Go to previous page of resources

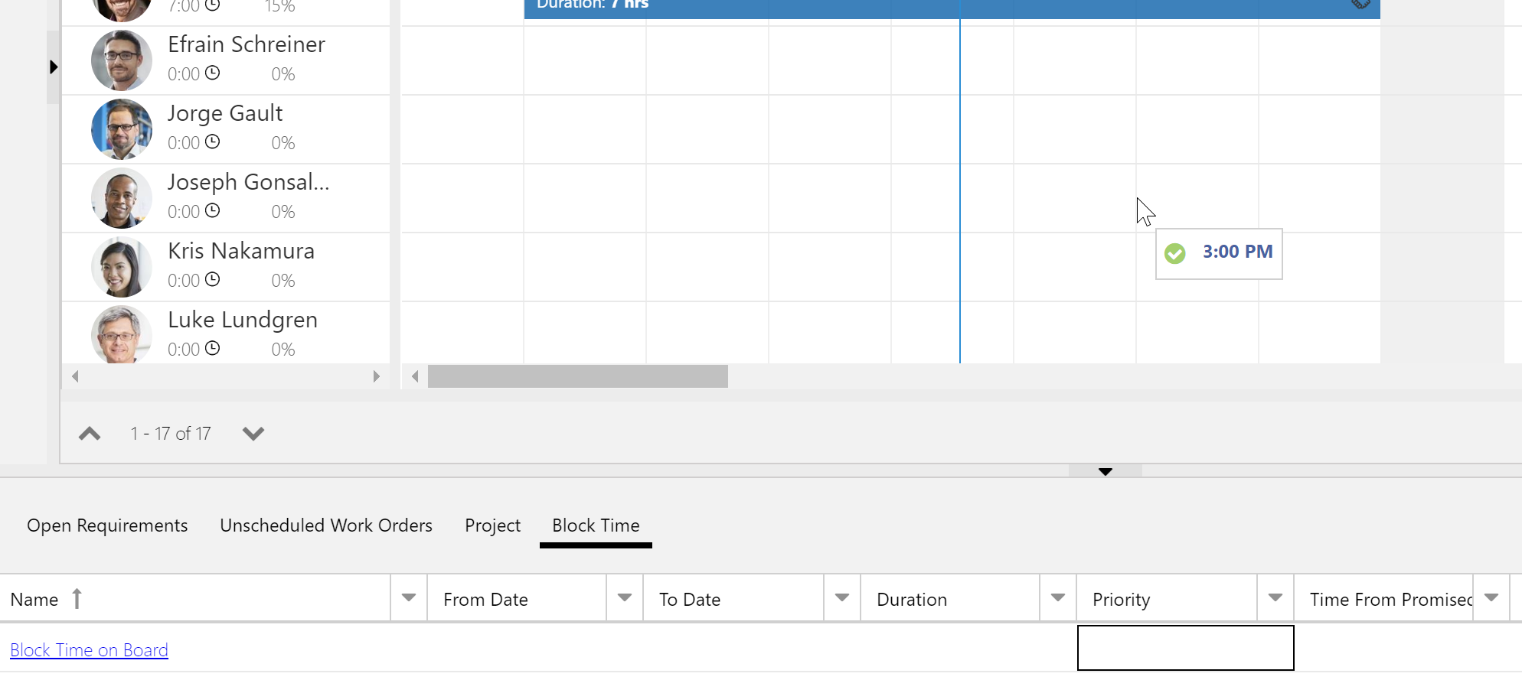click(90, 434)
